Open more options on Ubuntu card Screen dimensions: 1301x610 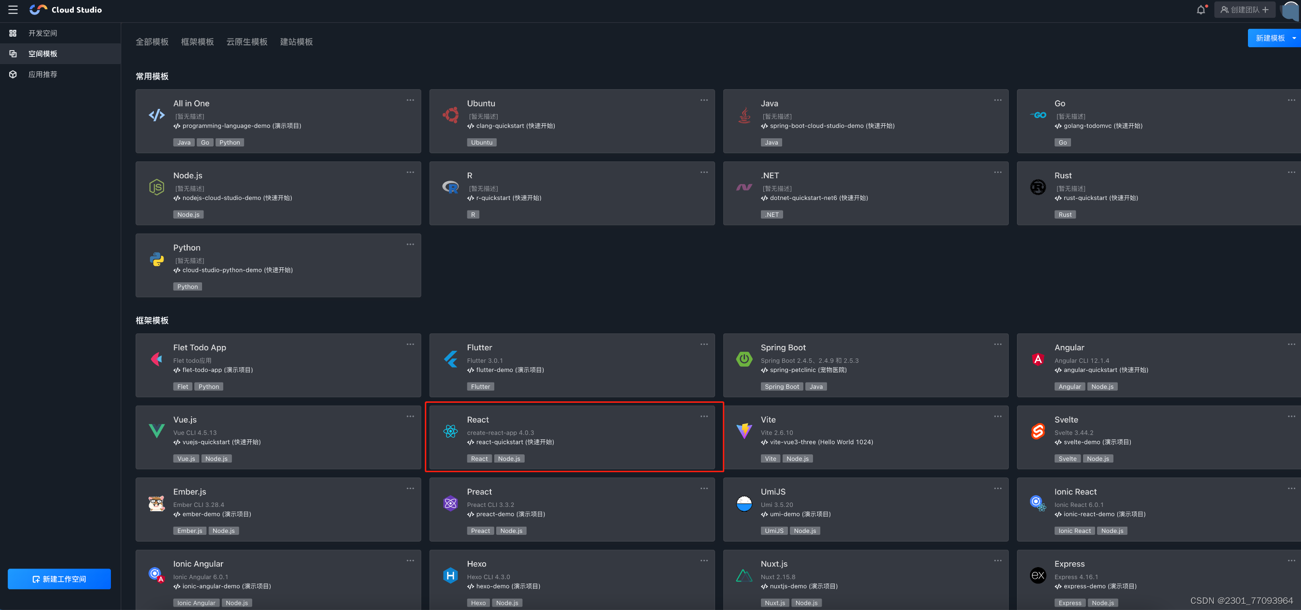[704, 100]
